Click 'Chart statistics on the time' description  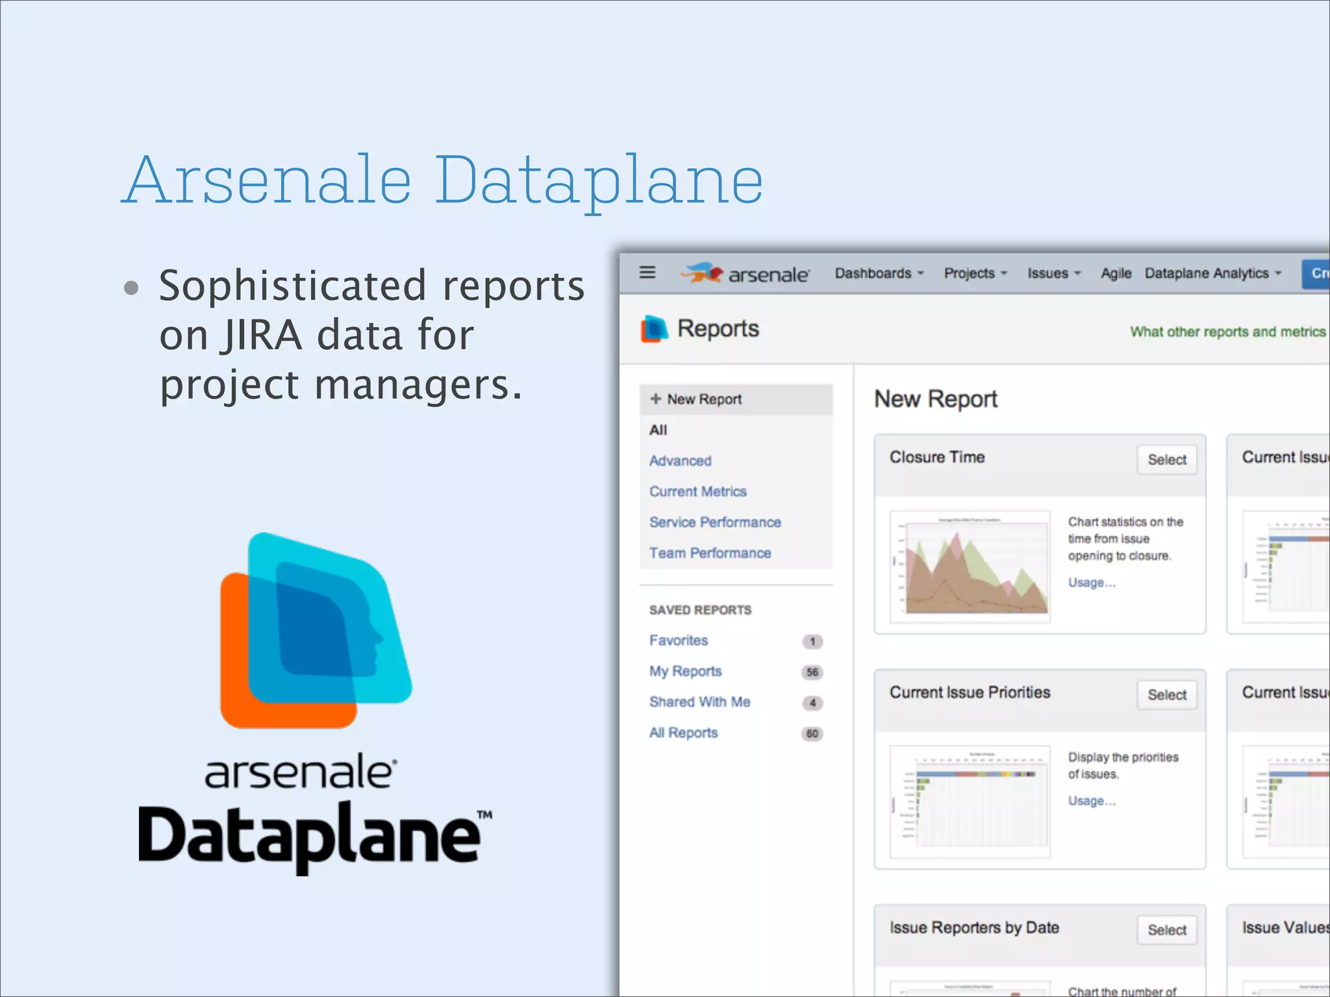click(x=1125, y=539)
